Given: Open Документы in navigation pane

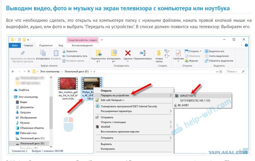Looking at the screenshot, I should 25,107.
